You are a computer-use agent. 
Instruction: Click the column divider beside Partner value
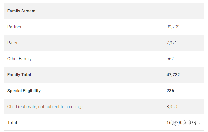coord(163,27)
